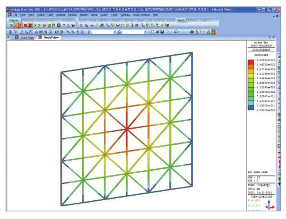The width and height of the screenshot is (286, 219).
Task: Open the Load menu
Action: [x=50, y=15]
